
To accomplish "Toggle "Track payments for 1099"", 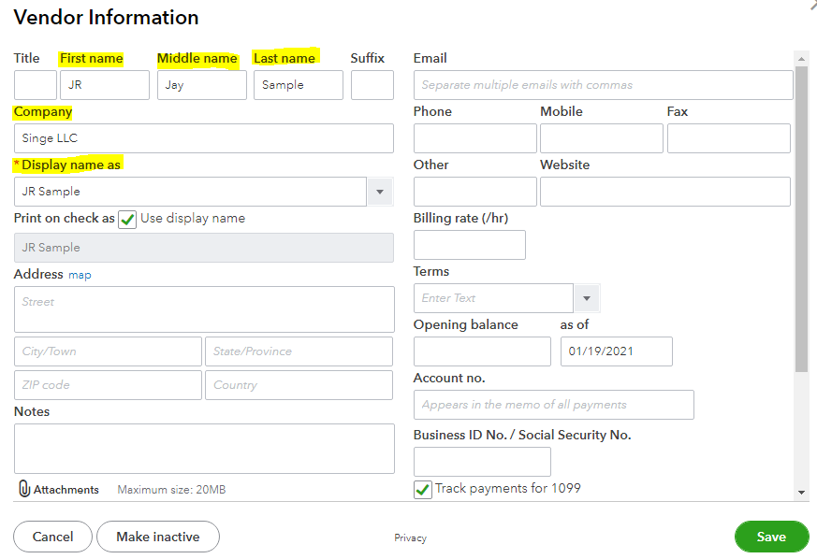I will (x=422, y=489).
